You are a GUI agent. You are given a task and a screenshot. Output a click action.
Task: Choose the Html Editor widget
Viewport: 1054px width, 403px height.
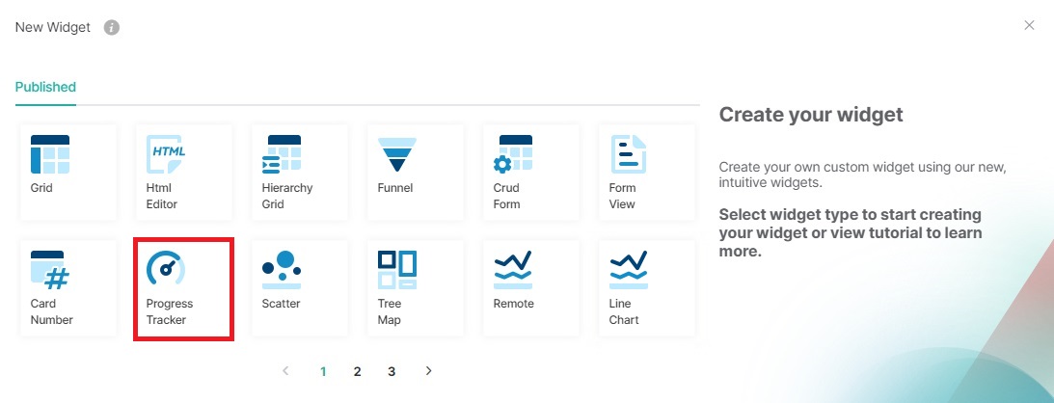point(166,153)
